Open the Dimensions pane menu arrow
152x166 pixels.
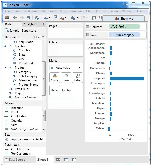tap(43, 37)
